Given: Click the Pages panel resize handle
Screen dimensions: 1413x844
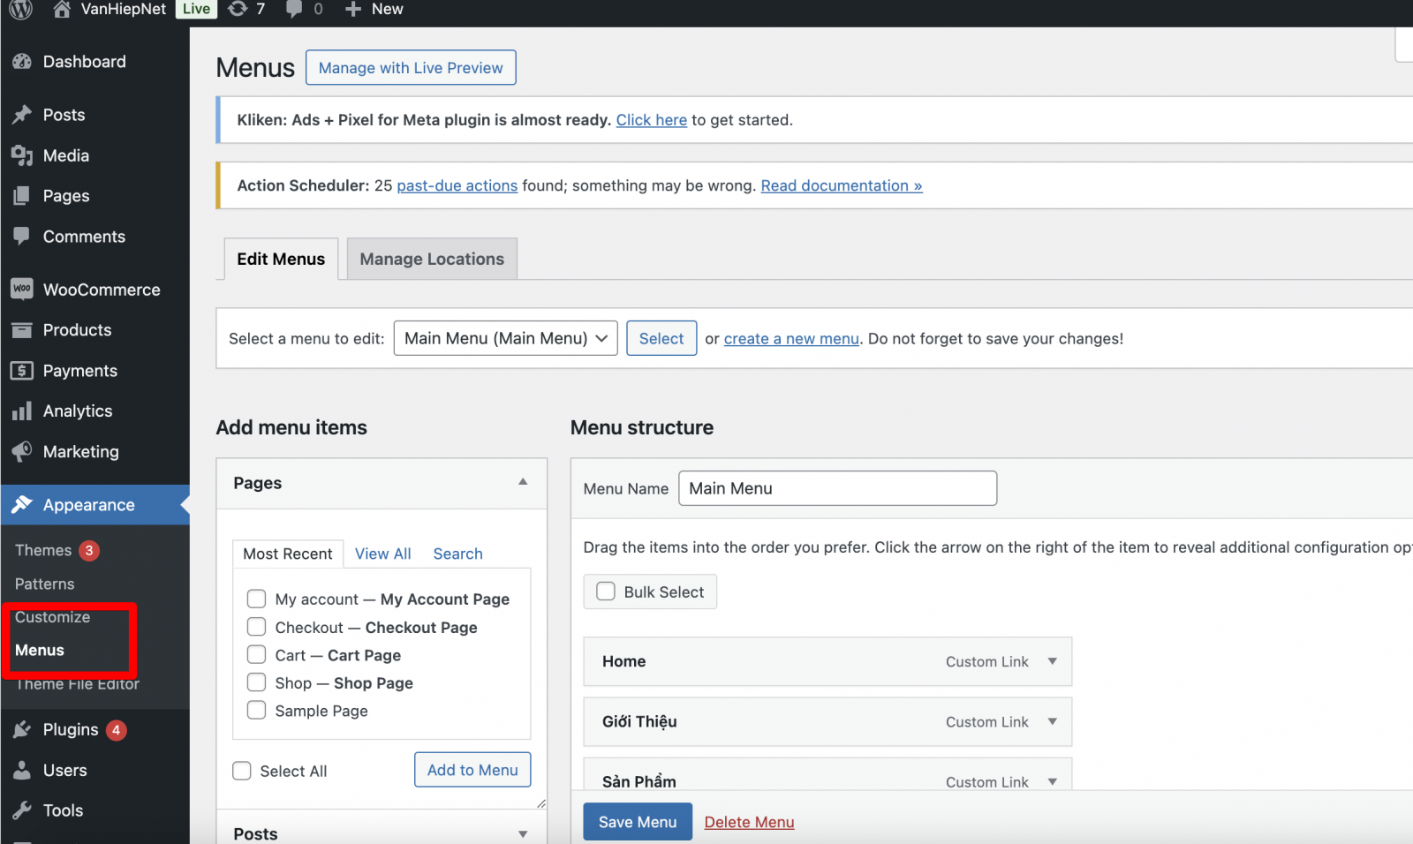Looking at the screenshot, I should [x=540, y=803].
